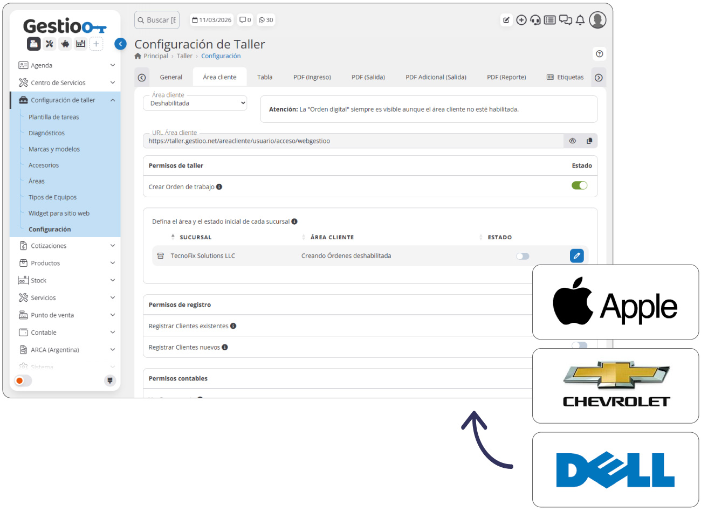Open the list view icon in the header
Screen dimensions: 701x512
click(x=550, y=20)
